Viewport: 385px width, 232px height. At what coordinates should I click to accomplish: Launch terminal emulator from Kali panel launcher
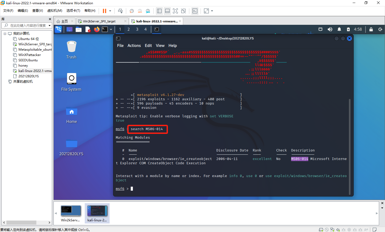point(105,29)
